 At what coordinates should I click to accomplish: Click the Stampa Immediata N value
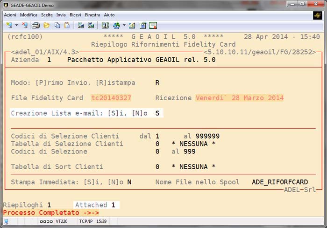pyautogui.click(x=129, y=182)
